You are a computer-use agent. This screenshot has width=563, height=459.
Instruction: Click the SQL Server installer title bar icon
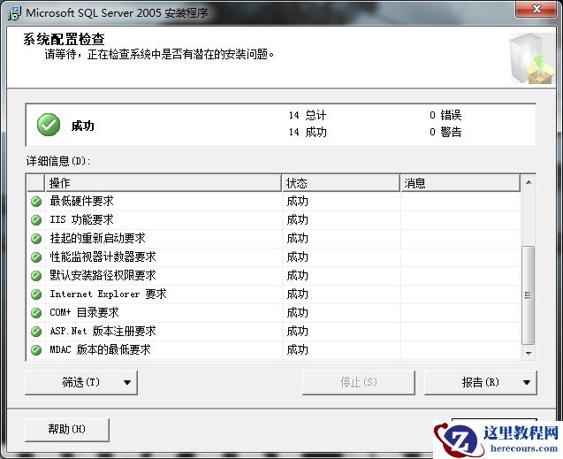pos(14,13)
